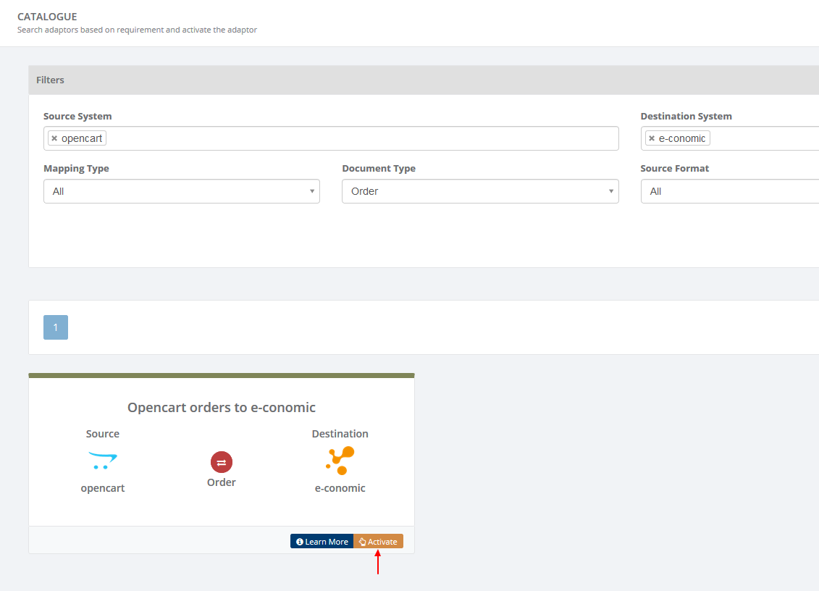Click the Order label under exchange icon
This screenshot has width=819, height=591.
point(222,482)
